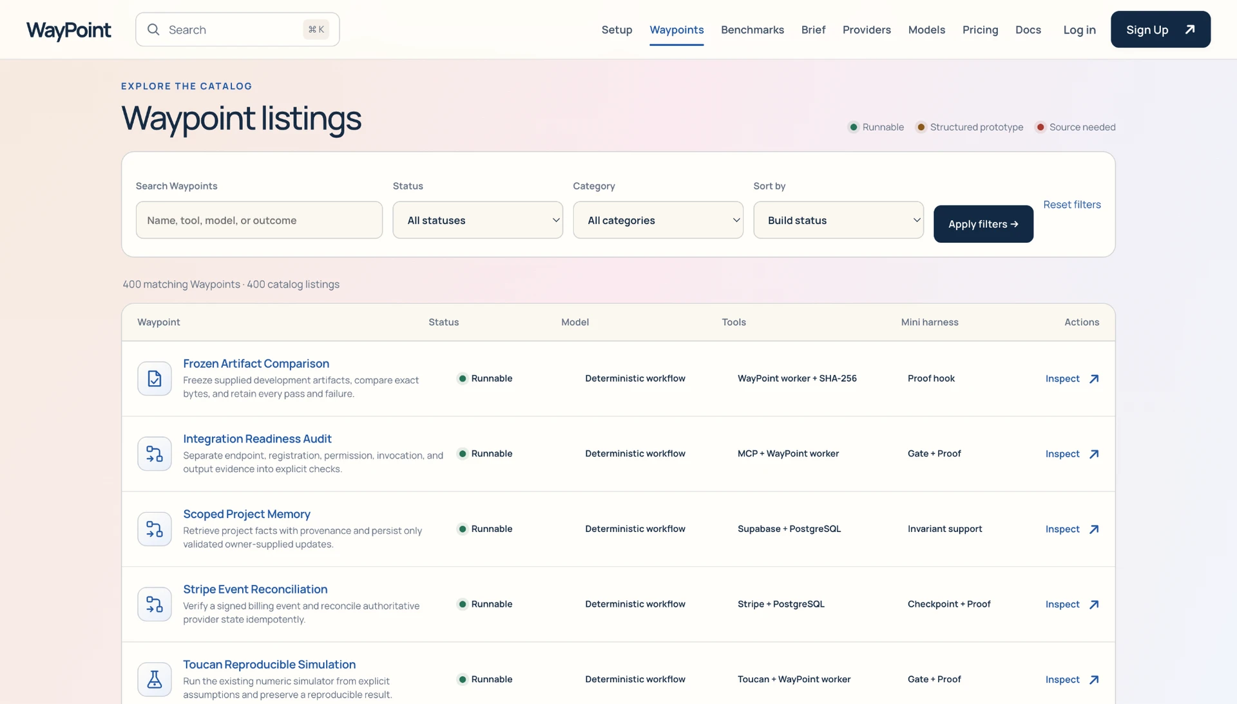Click the WayPoint logo
This screenshot has width=1237, height=704.
tap(68, 30)
